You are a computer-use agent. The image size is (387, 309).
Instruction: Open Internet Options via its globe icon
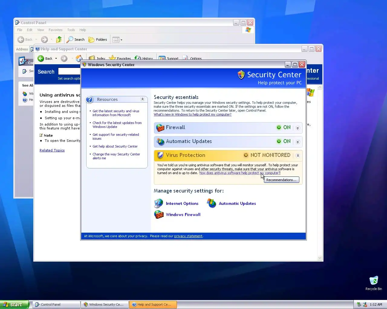[x=159, y=203]
